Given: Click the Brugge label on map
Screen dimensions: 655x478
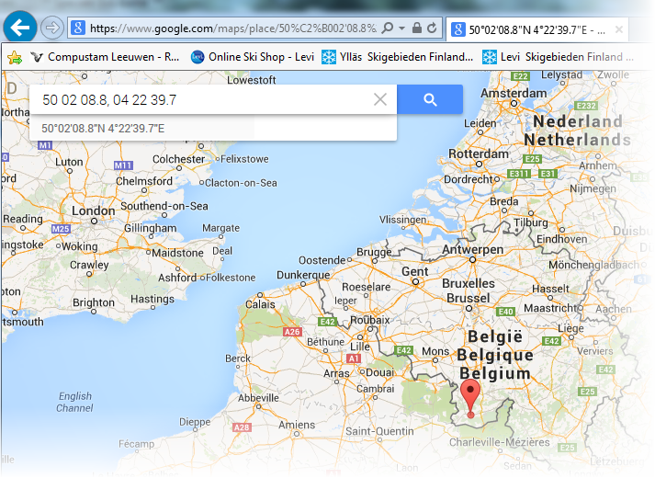Looking at the screenshot, I should coord(374,252).
